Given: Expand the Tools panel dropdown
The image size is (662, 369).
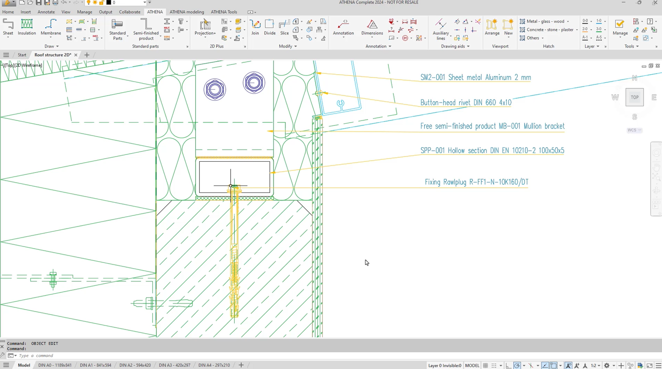Looking at the screenshot, I should (632, 46).
